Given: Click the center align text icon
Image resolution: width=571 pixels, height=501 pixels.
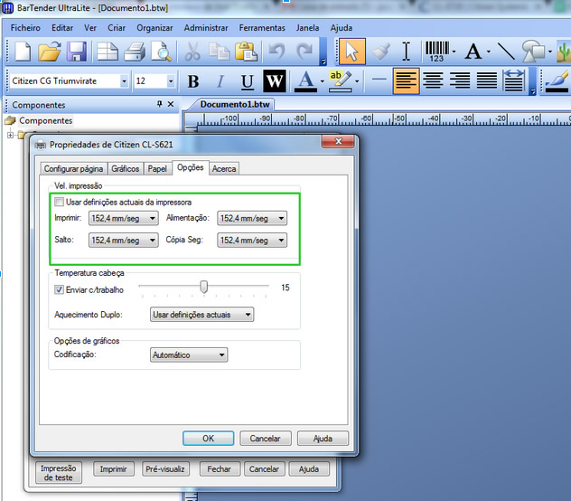Looking at the screenshot, I should [x=433, y=80].
